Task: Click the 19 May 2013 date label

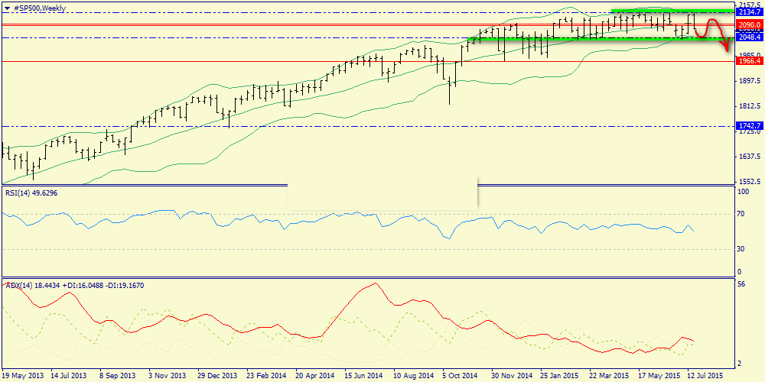Action: (x=23, y=376)
